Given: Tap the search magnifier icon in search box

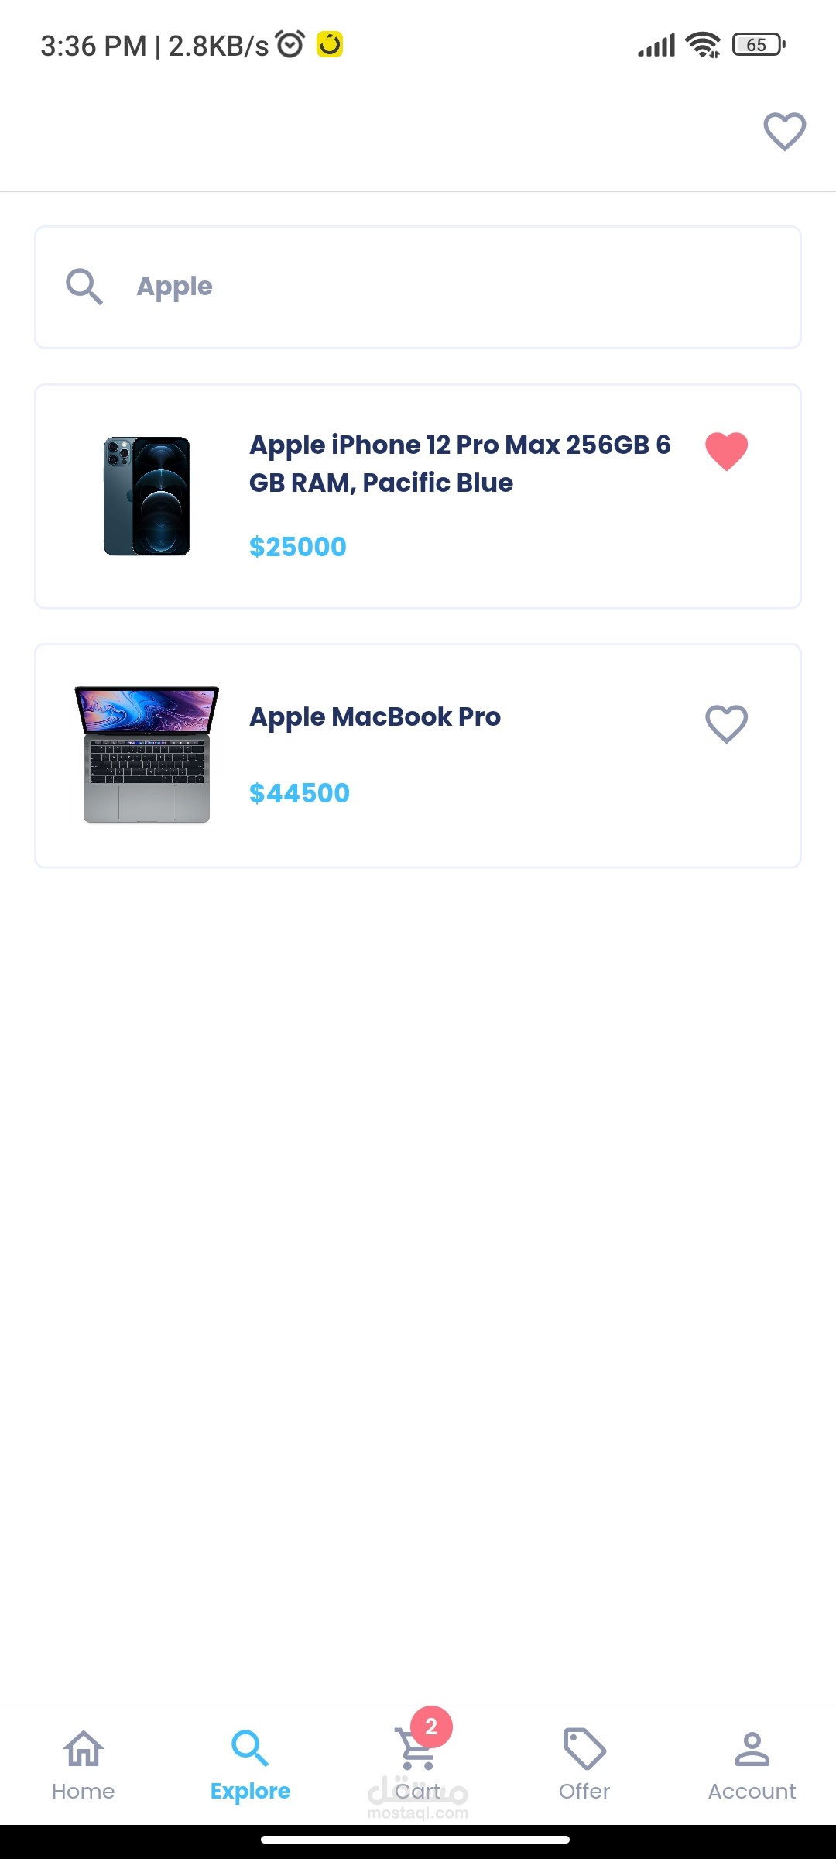Looking at the screenshot, I should 84,287.
